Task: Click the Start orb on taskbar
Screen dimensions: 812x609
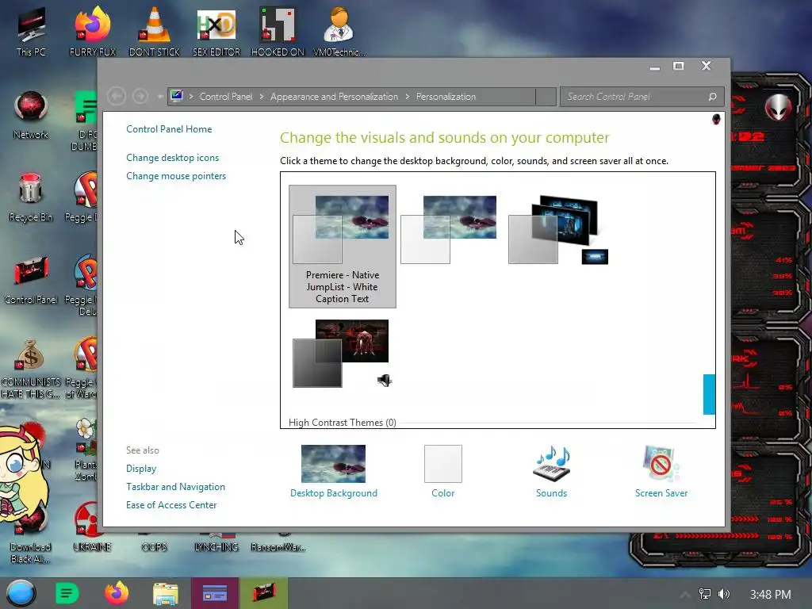Action: pyautogui.click(x=21, y=593)
